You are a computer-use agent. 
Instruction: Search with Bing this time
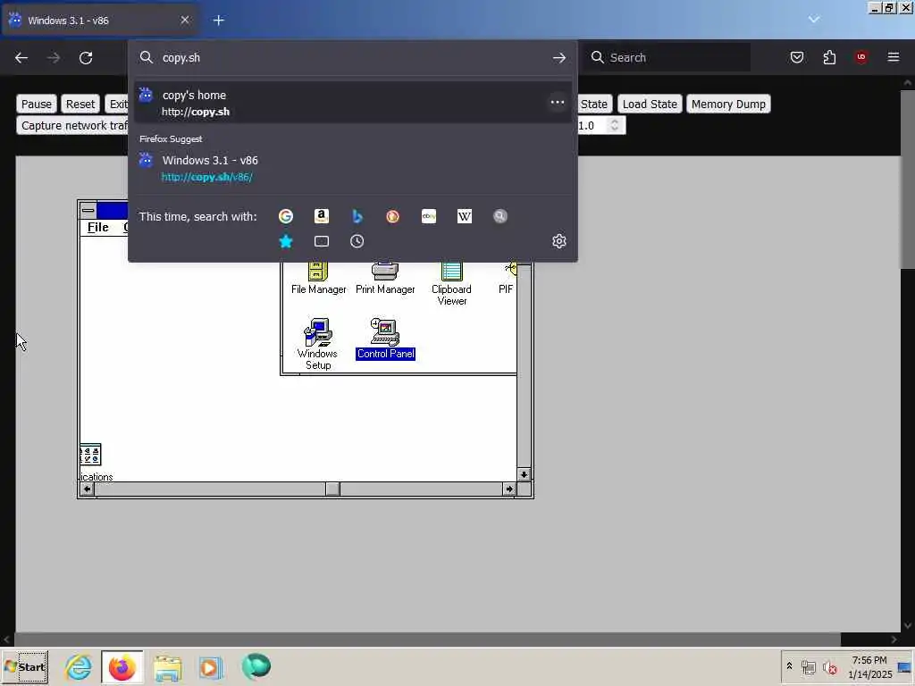click(x=357, y=216)
